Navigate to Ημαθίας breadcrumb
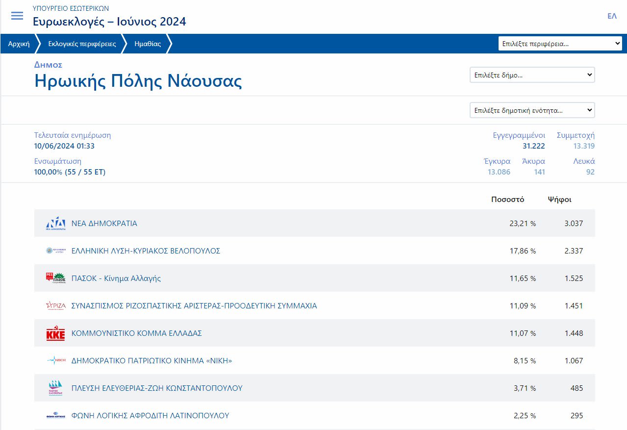The image size is (627, 430). tap(148, 44)
